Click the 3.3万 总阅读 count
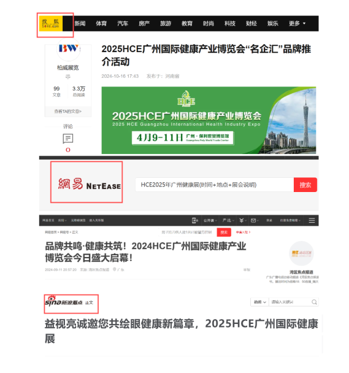Viewport: 349px width, 373px height. (x=79, y=91)
